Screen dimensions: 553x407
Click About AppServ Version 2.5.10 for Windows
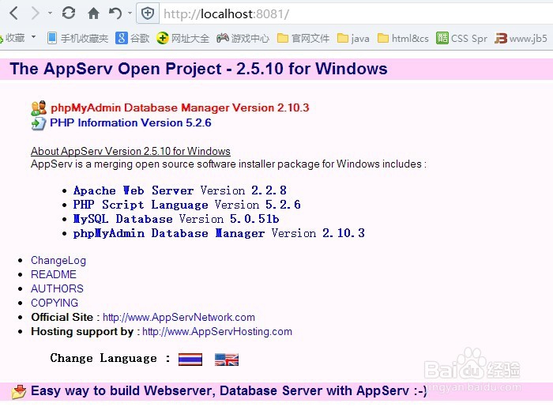(x=130, y=151)
